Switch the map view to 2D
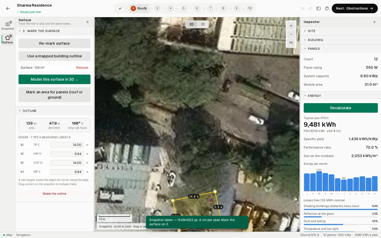Viewport: 381px width, 238px height. (192, 24)
